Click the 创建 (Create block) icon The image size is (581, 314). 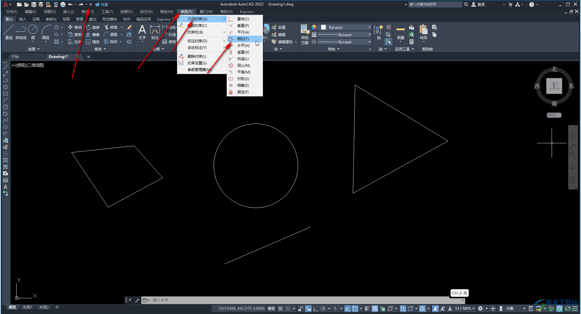(x=278, y=27)
